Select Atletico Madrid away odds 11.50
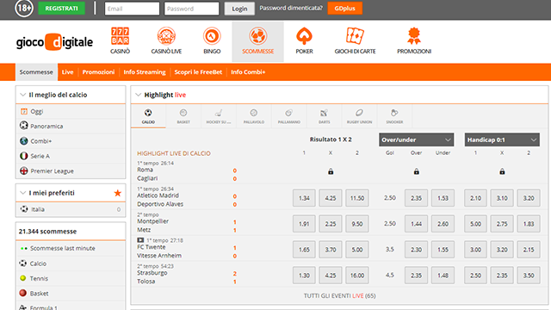Viewport: 551px width, 310px height. click(x=357, y=198)
